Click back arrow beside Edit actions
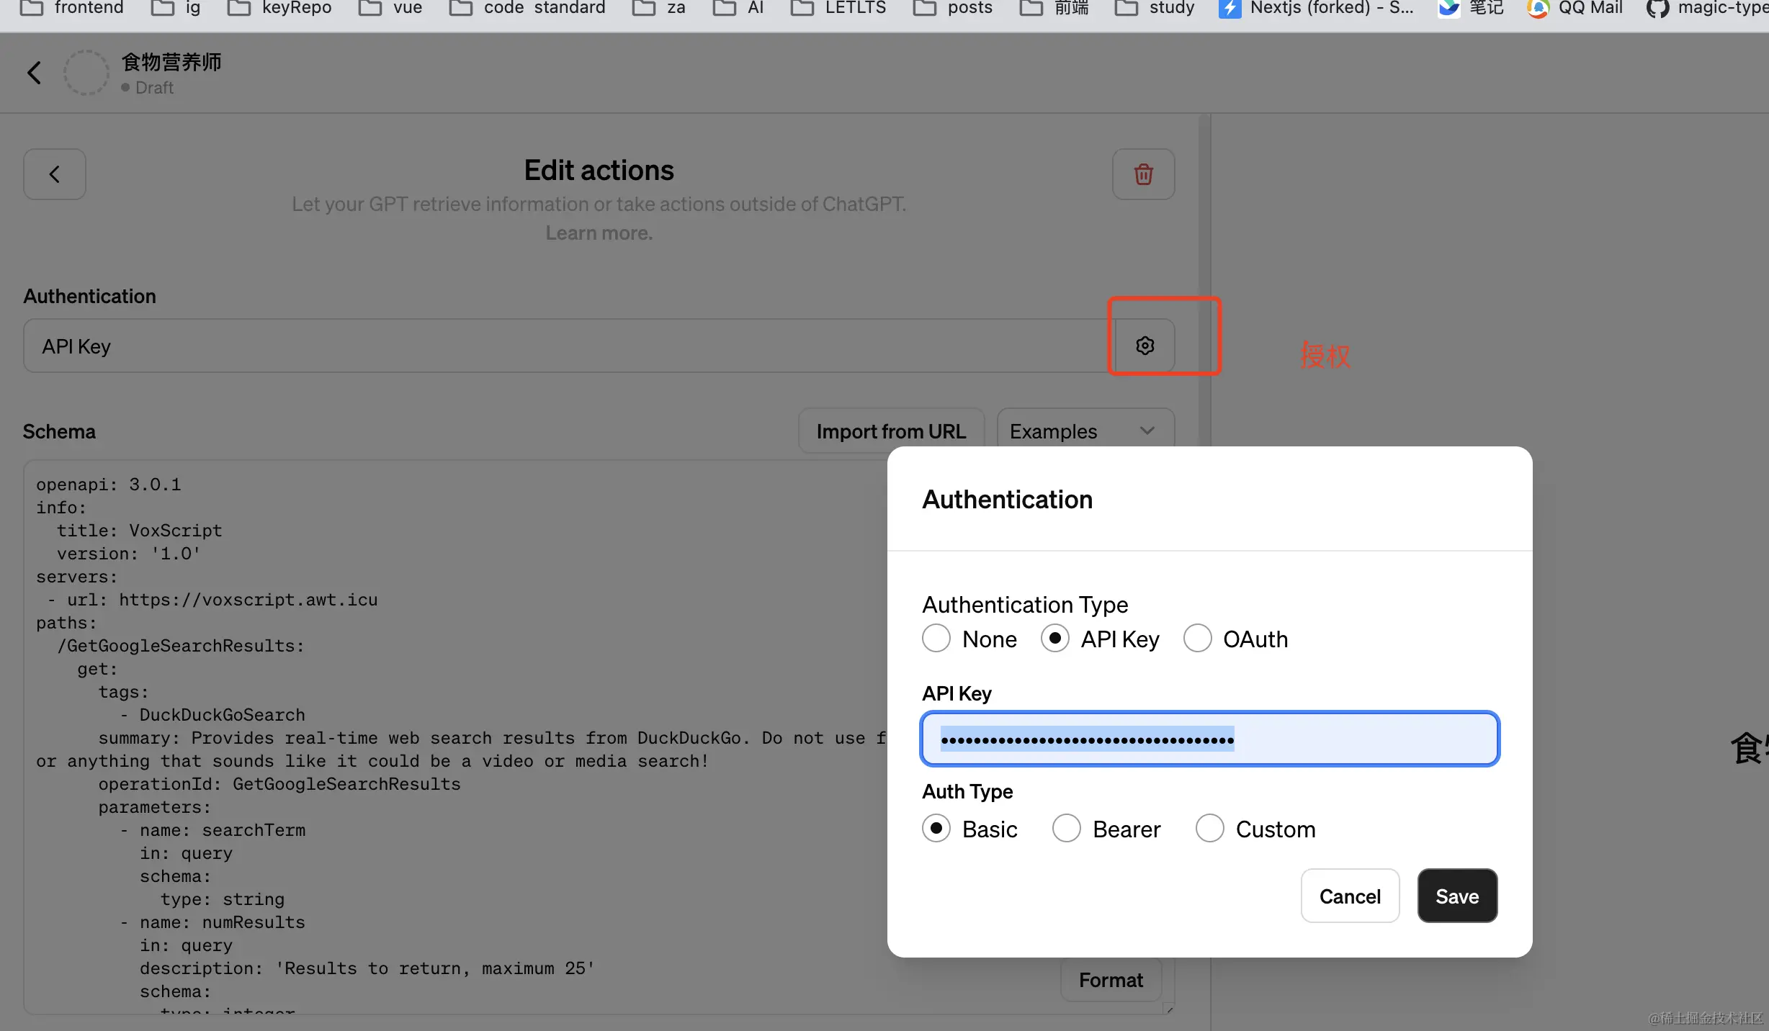The height and width of the screenshot is (1031, 1769). (x=55, y=174)
